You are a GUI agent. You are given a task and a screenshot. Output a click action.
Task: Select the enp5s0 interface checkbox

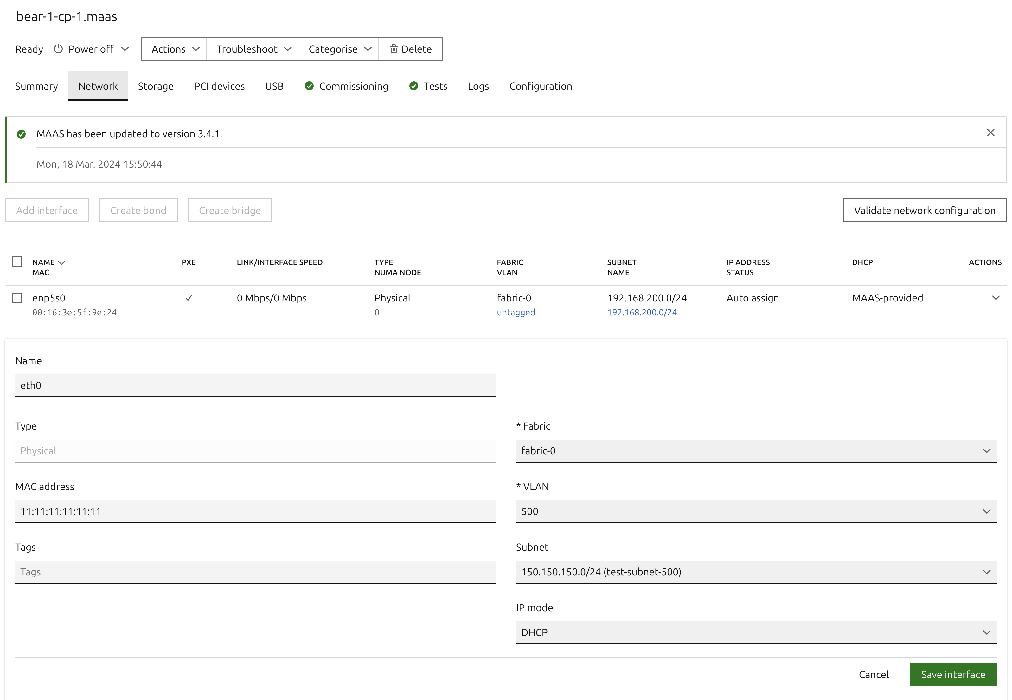click(17, 298)
